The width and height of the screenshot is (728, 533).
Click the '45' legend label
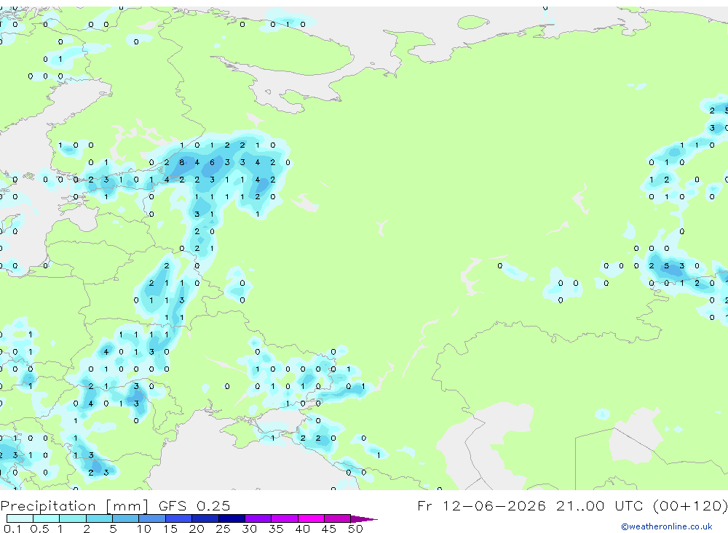point(329,529)
